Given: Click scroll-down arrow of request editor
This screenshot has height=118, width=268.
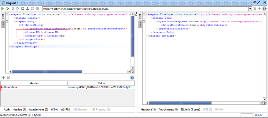Looking at the screenshot, I should tap(132, 68).
